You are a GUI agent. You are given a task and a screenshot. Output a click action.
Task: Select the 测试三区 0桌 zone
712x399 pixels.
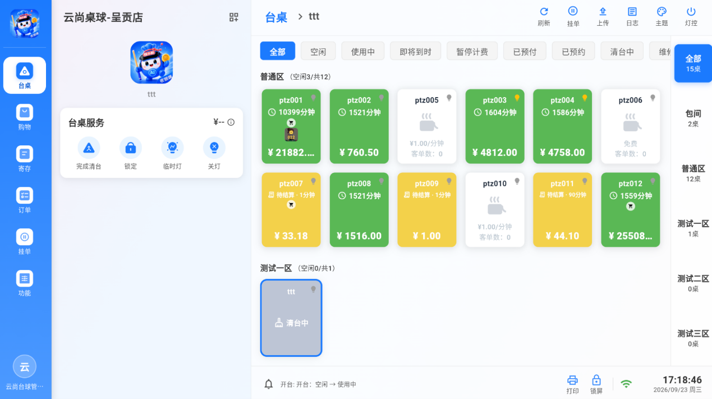coord(693,338)
